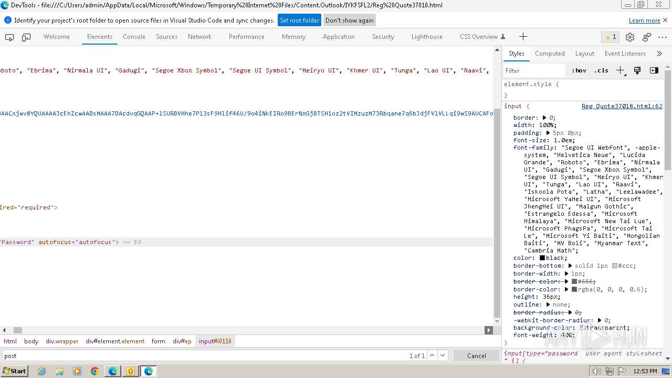Image resolution: width=672 pixels, height=378 pixels.
Task: Switch to Event Listeners pane tab
Action: pos(625,54)
